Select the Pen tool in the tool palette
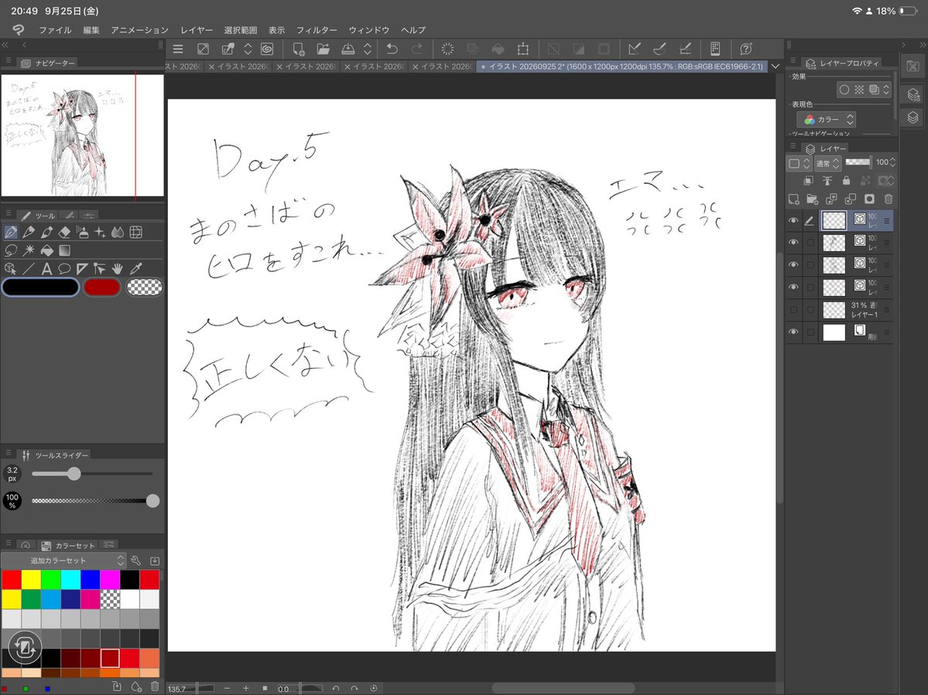The image size is (928, 695). (11, 232)
